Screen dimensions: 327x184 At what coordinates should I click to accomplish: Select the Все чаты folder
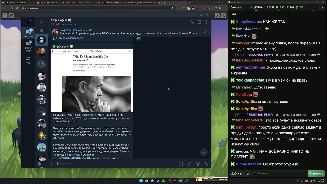coord(28,33)
